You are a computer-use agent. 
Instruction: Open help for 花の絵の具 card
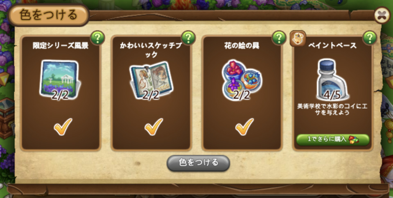point(279,38)
